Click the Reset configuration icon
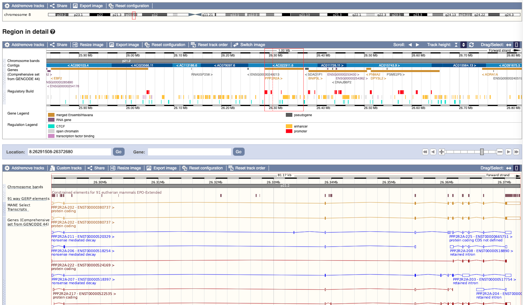The height and width of the screenshot is (305, 523). click(x=147, y=45)
